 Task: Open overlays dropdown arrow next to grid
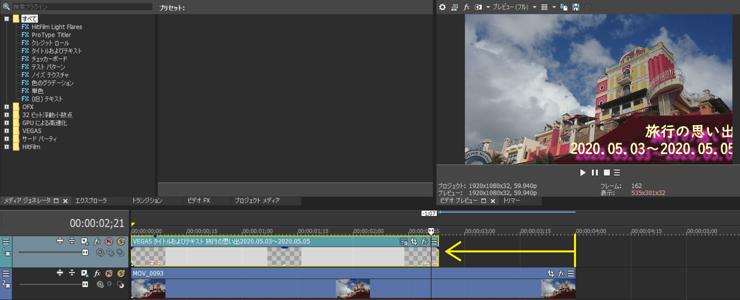pos(554,7)
